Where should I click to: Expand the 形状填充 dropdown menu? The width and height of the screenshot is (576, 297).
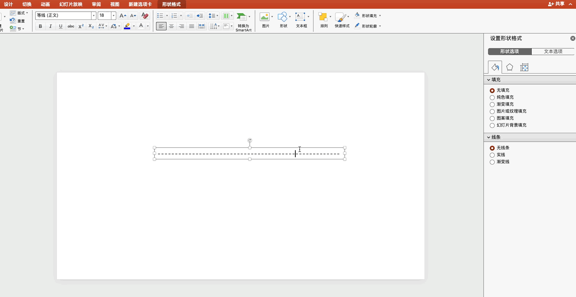tap(380, 16)
